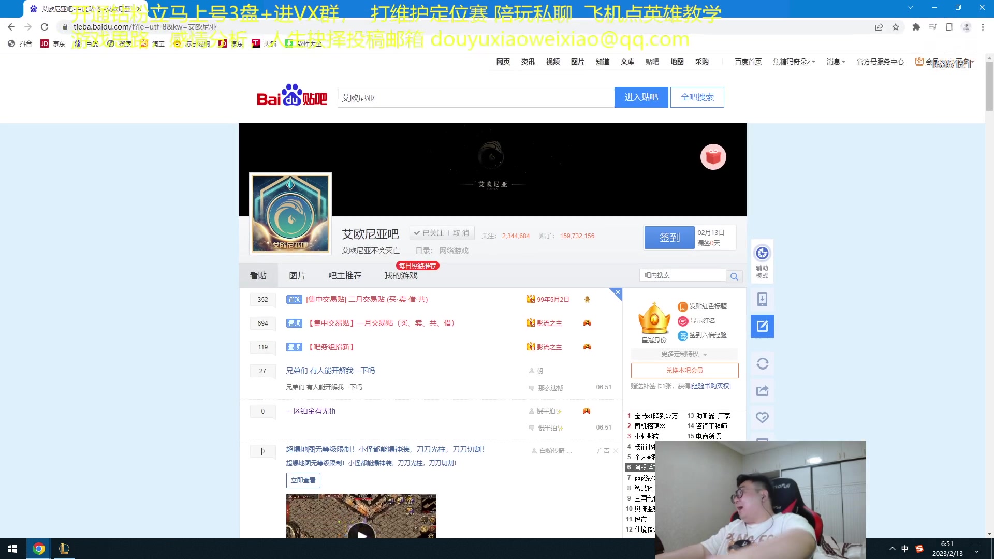Click the sidebar download app icon
994x559 pixels.
point(762,299)
